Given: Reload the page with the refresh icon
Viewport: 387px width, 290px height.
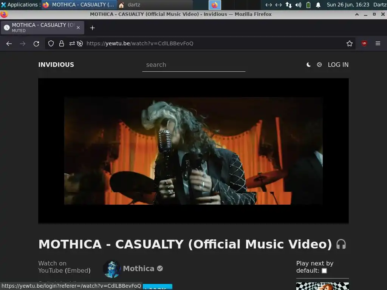Looking at the screenshot, I should point(36,44).
